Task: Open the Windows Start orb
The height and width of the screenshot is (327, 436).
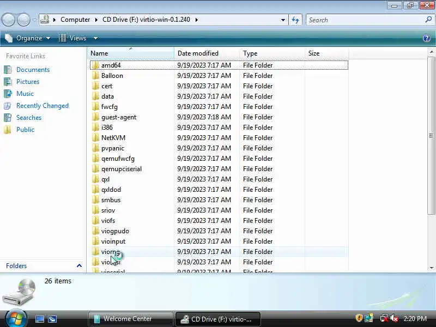Action: (16, 319)
